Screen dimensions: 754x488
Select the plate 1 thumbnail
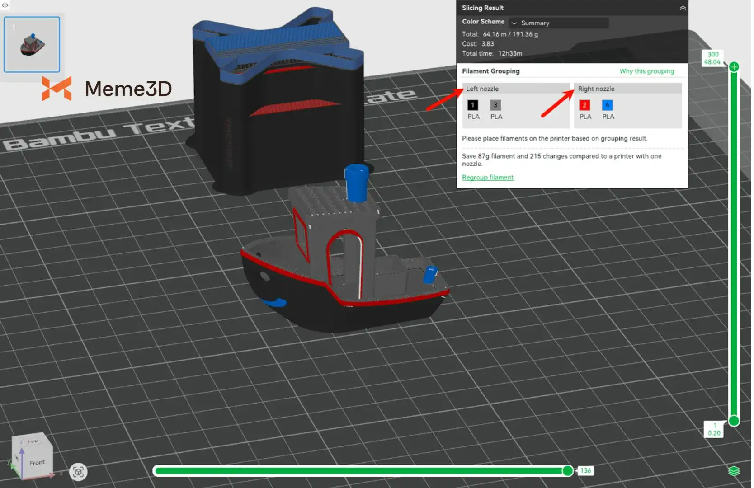pos(32,44)
